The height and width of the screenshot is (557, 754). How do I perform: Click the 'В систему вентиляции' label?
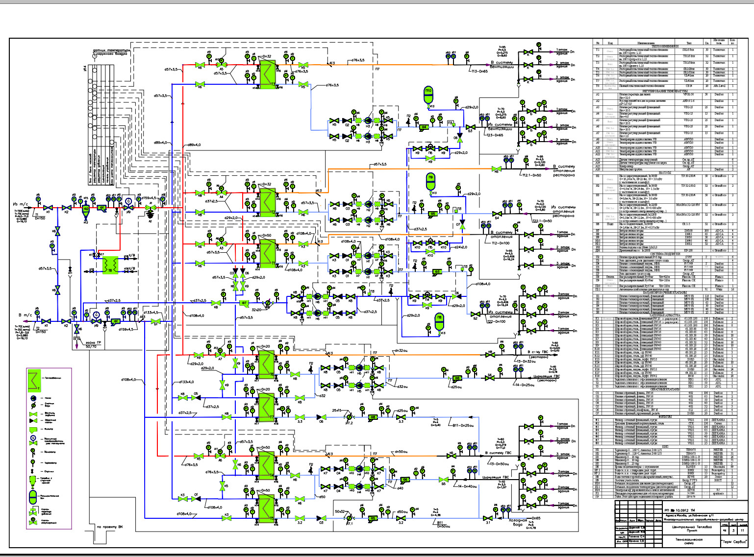tap(502, 65)
